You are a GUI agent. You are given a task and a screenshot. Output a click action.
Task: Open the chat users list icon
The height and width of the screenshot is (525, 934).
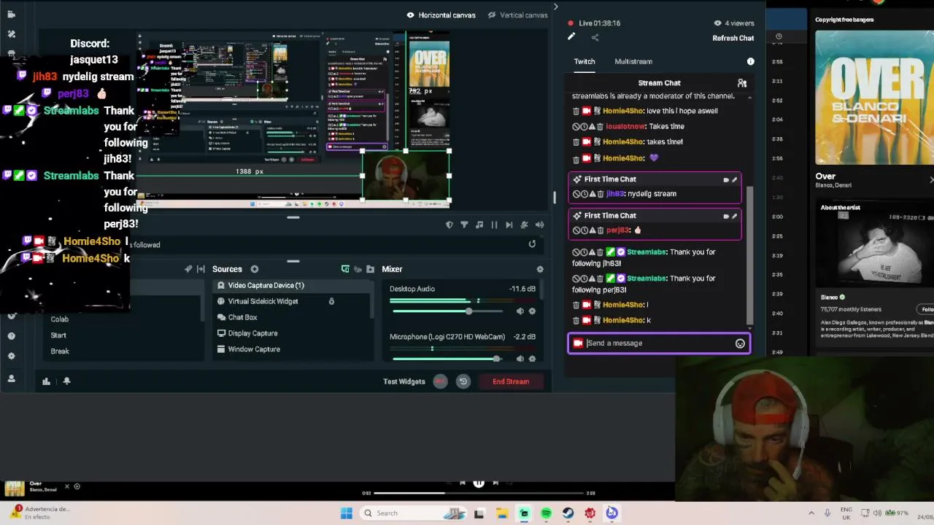[x=741, y=83]
